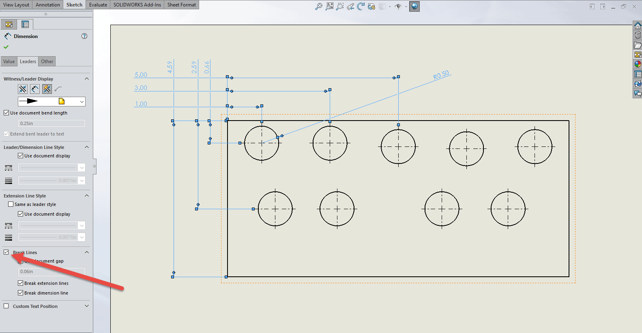Open the leader line thickness dropdown
The image size is (642, 333).
52,180
